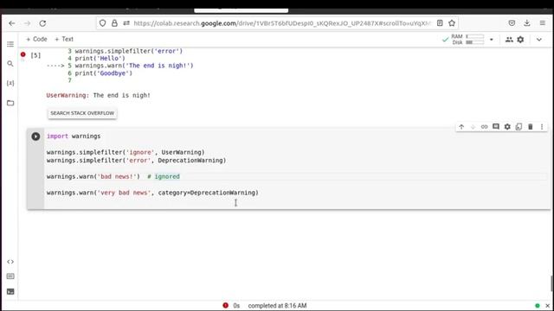
Task: Click code line warnings.simplefilter('ignore', UserWarning)
Action: [126, 152]
